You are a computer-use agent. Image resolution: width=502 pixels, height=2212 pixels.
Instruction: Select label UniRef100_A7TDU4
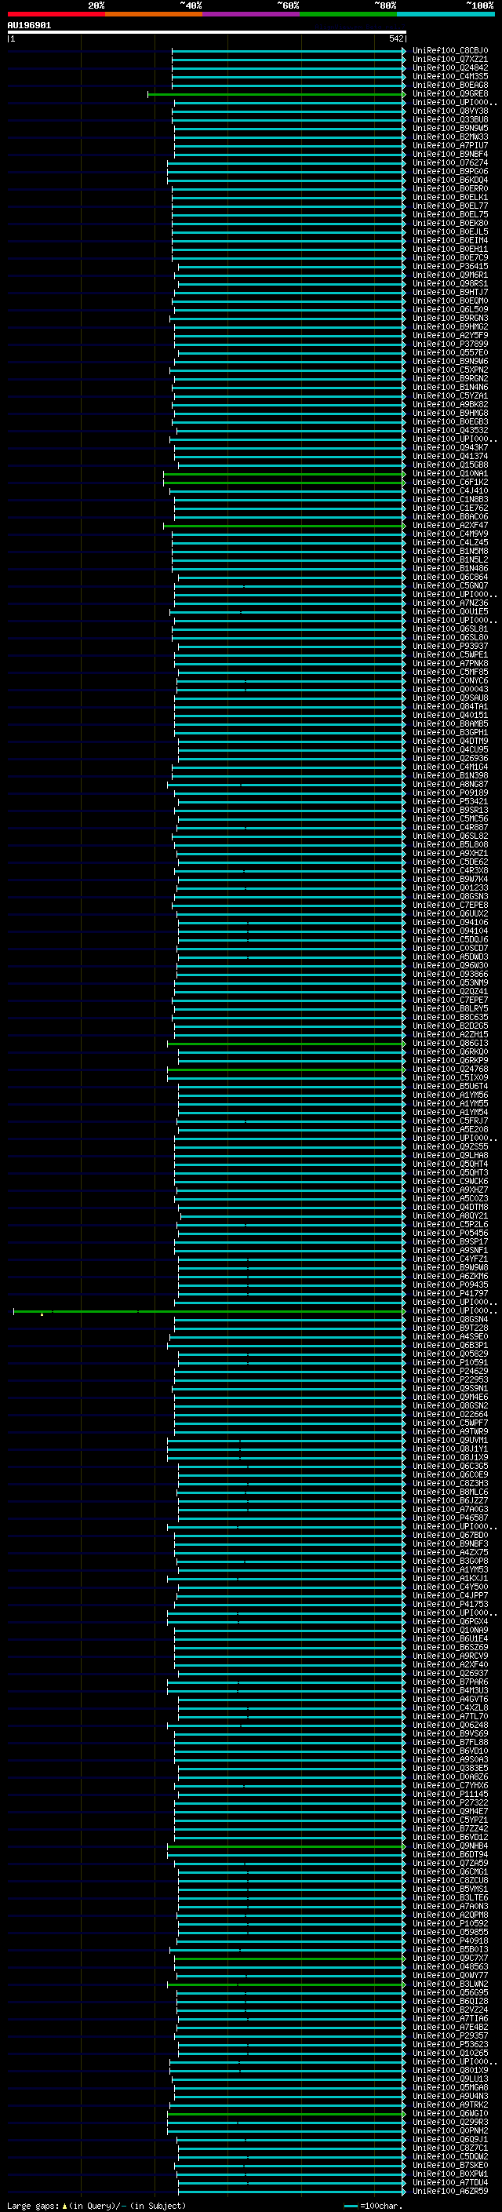[x=449, y=2183]
